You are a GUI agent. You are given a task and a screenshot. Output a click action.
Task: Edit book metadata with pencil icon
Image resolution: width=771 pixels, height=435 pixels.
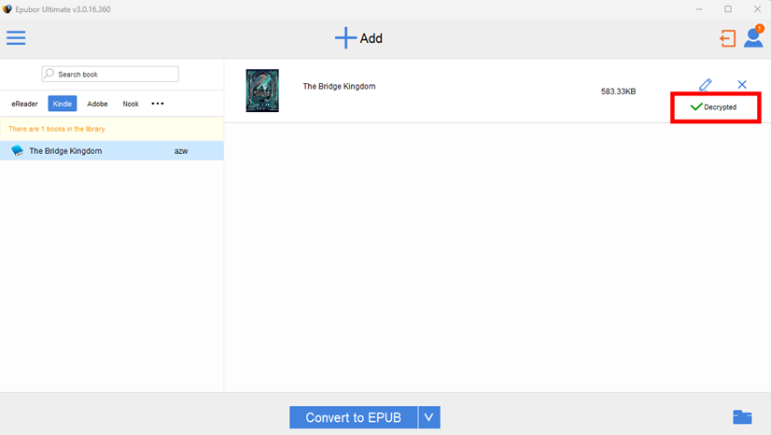(706, 85)
